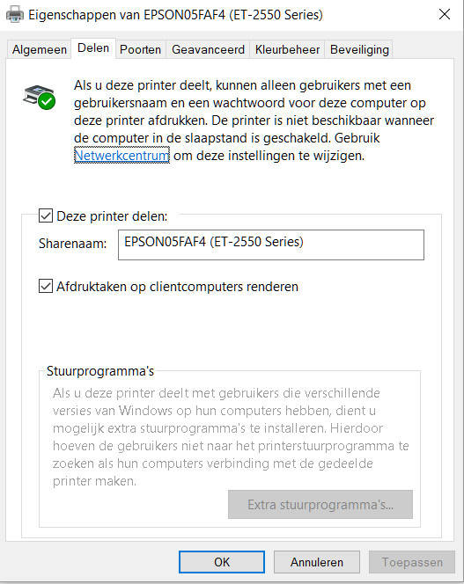The width and height of the screenshot is (464, 584).
Task: Select the Delen tab
Action: click(x=93, y=48)
